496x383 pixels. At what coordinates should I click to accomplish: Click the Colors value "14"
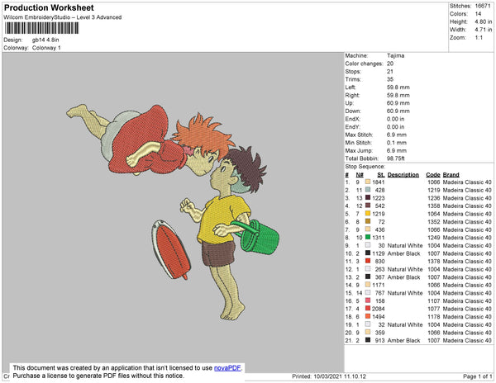pyautogui.click(x=478, y=14)
